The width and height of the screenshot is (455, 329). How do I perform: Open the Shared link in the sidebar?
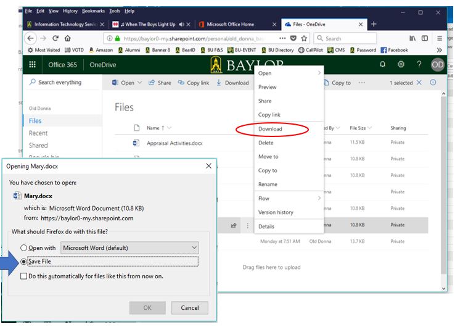click(38, 145)
